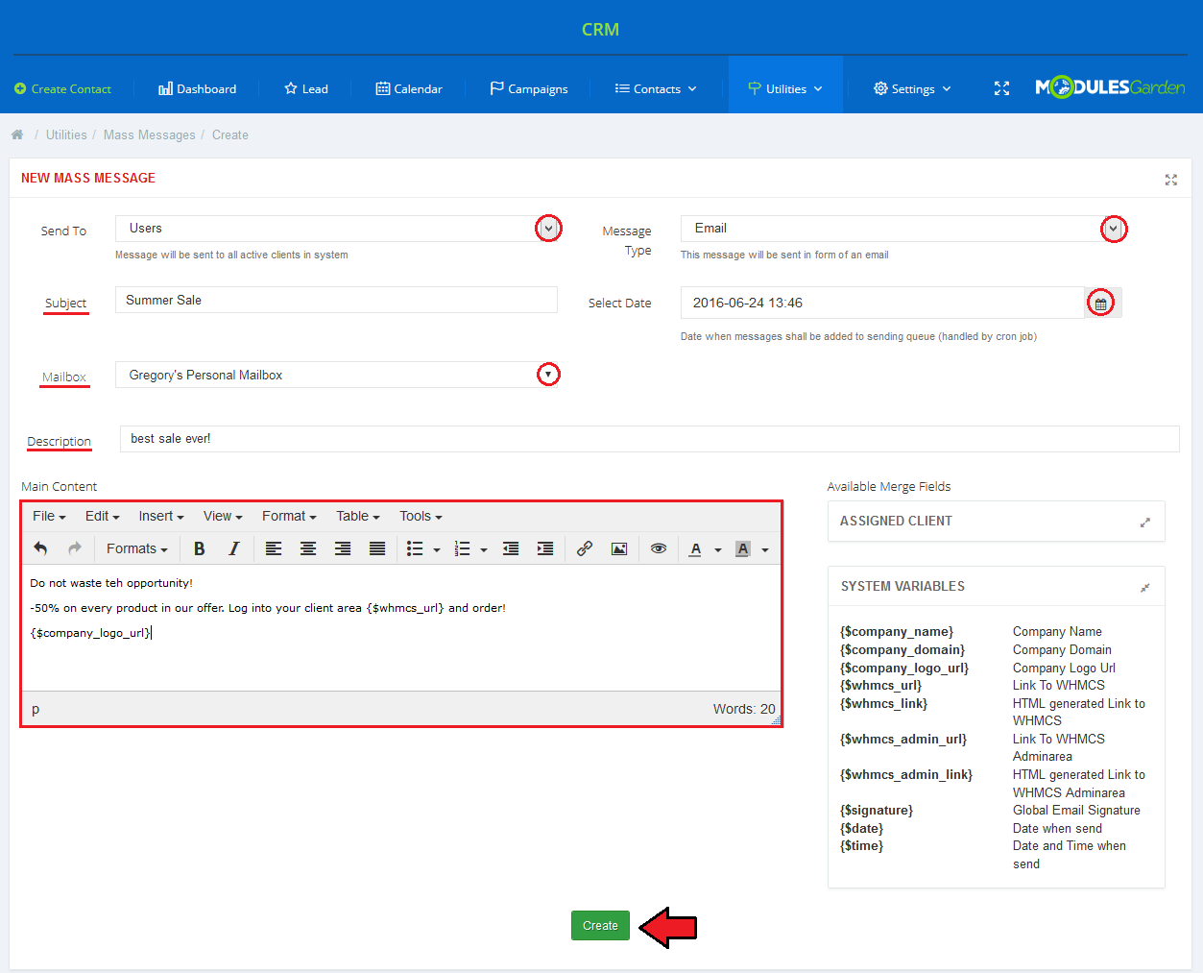Toggle the preview eye icon

(x=659, y=548)
